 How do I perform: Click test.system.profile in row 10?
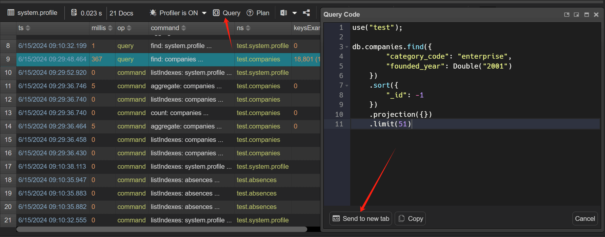coord(263,72)
